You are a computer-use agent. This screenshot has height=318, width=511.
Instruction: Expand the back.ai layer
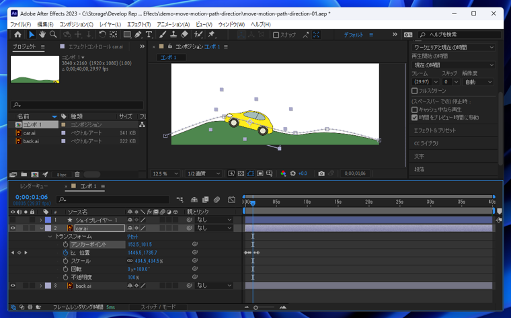(41, 286)
